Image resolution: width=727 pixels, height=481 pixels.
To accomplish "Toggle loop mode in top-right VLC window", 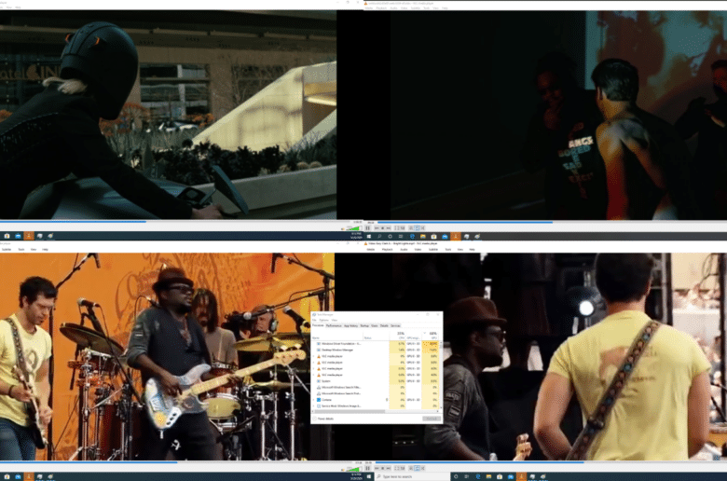I will 417,228.
